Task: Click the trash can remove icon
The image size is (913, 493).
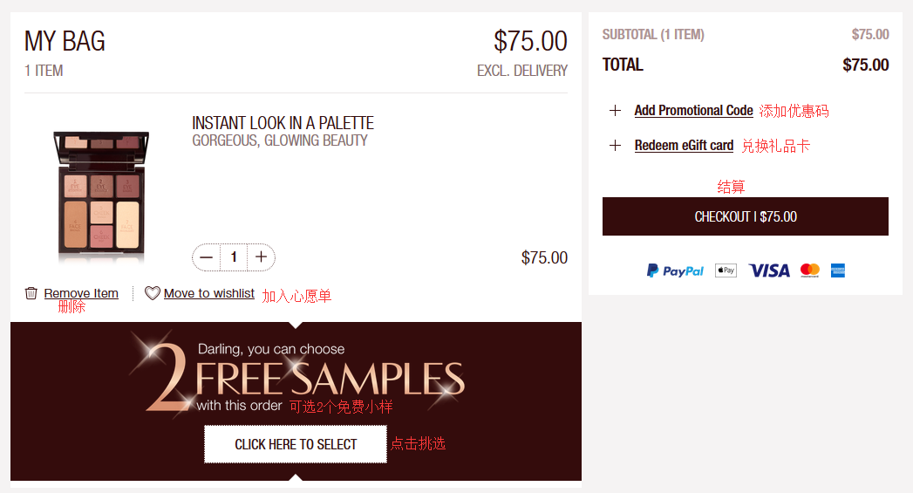Action: pyautogui.click(x=31, y=293)
